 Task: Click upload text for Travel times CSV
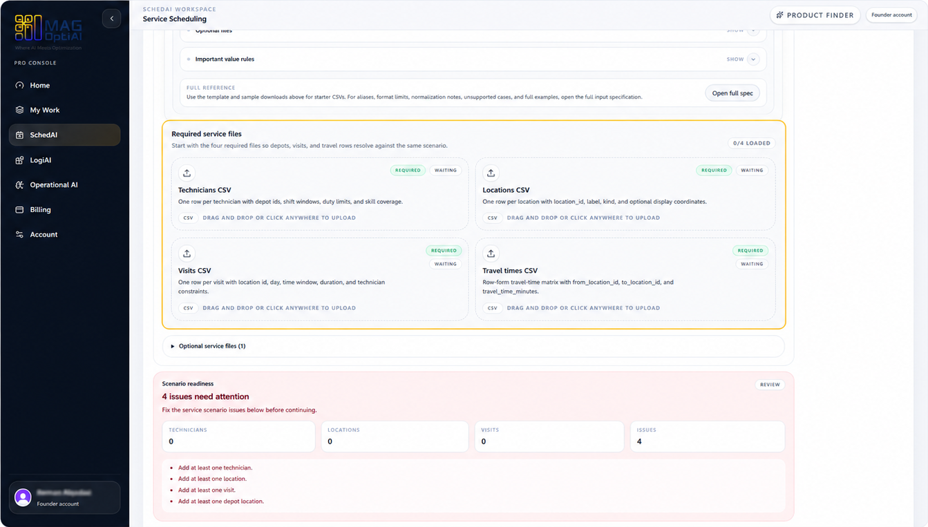click(583, 308)
